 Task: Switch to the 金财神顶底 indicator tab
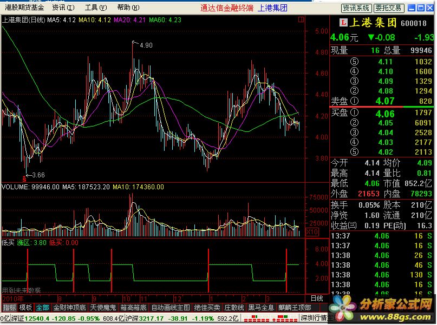coord(69,308)
